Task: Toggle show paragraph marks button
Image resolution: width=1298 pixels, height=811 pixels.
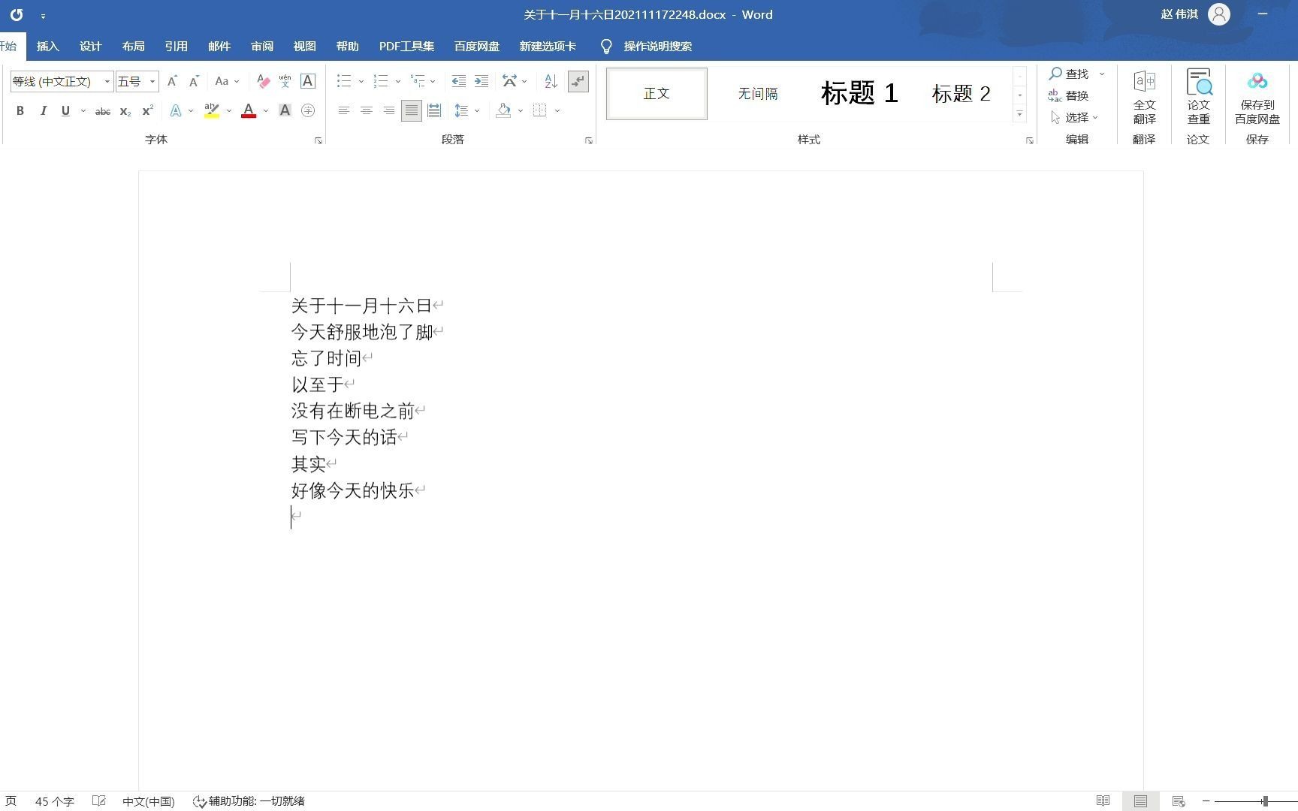Action: point(578,81)
